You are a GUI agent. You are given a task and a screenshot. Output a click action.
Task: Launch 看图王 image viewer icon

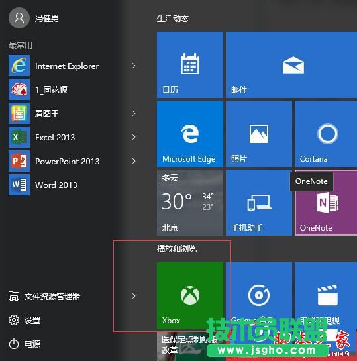coord(19,113)
